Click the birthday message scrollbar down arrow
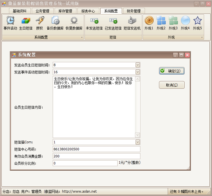This screenshot has height=196, width=212. [x=137, y=135]
